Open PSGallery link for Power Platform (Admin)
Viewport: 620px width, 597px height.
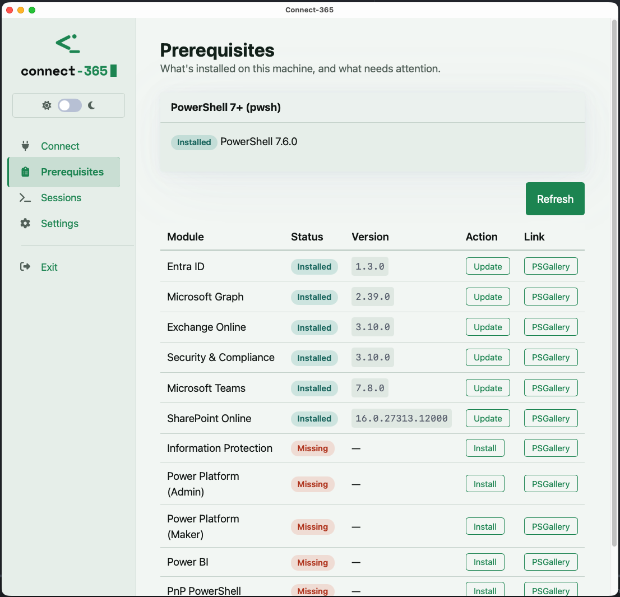(550, 484)
